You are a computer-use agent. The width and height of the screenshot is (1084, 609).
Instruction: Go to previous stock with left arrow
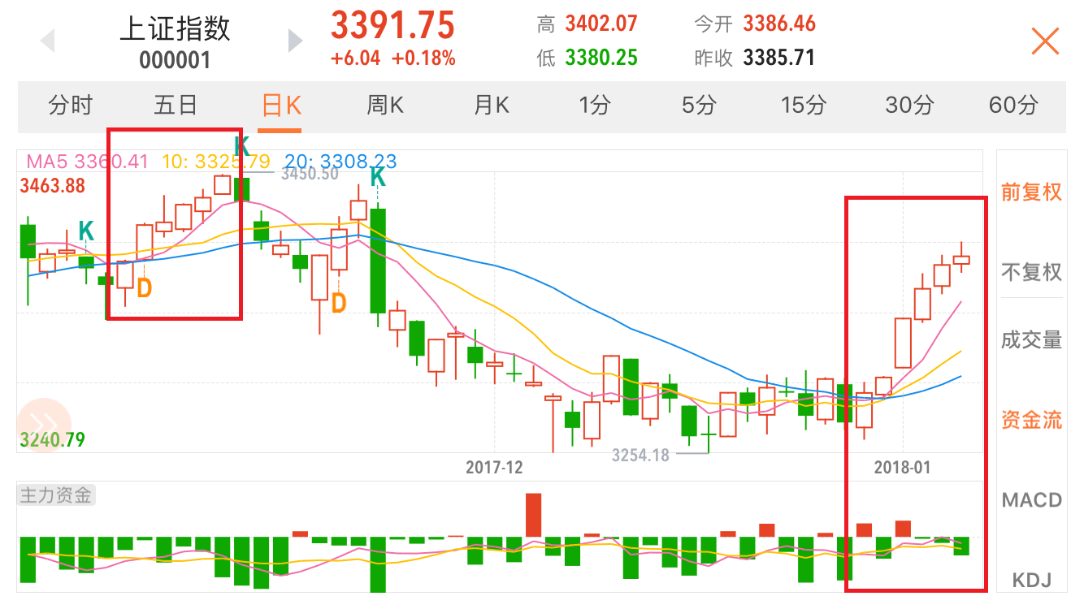click(47, 41)
